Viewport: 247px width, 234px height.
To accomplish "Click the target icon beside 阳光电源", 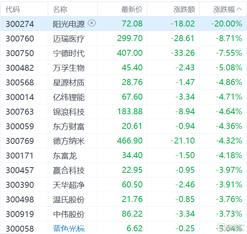I will 92,23.
